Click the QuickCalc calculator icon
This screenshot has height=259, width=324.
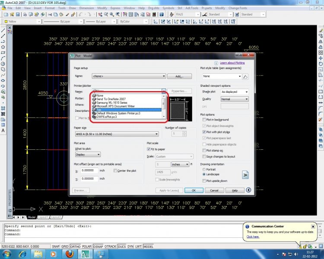click(x=154, y=14)
